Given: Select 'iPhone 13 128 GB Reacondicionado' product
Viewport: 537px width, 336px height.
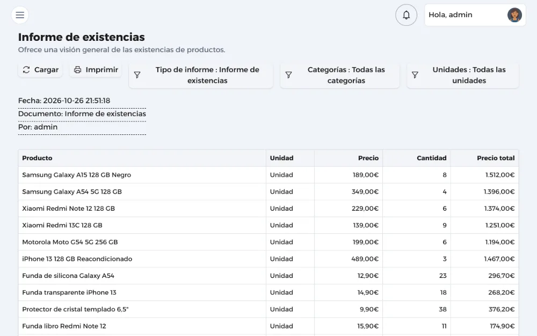Looking at the screenshot, I should (x=77, y=259).
